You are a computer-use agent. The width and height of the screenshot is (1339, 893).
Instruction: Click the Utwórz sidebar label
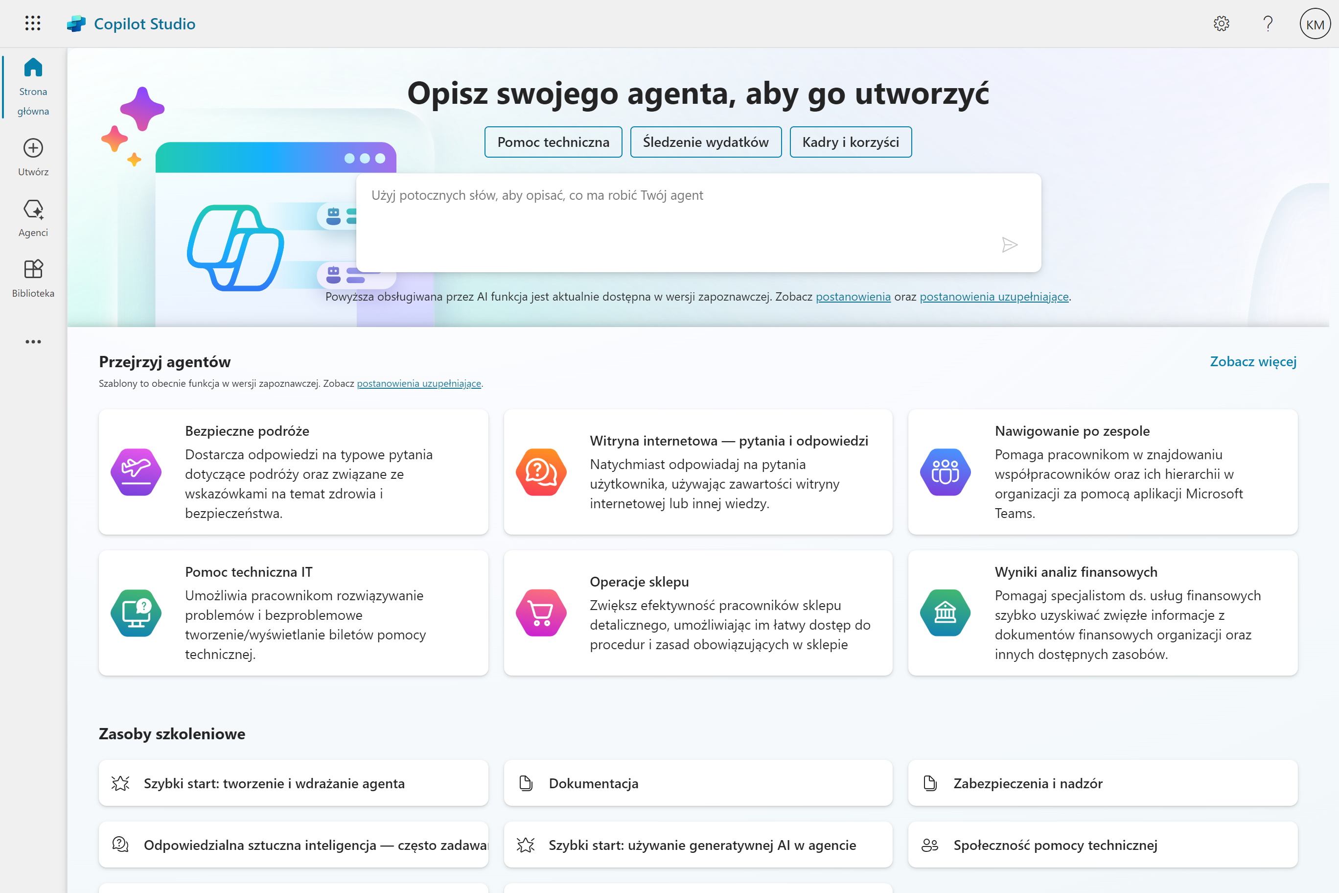(33, 172)
